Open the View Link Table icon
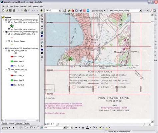158x133 pixels. [x=155, y=11]
